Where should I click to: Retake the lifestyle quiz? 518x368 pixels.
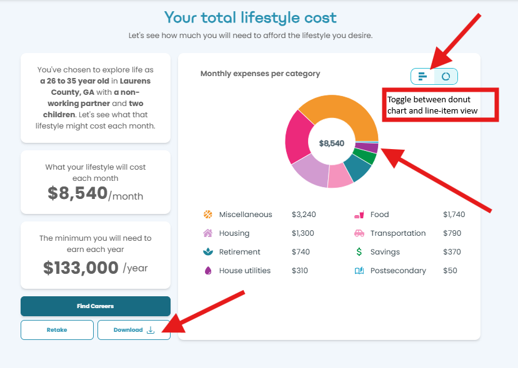(57, 330)
